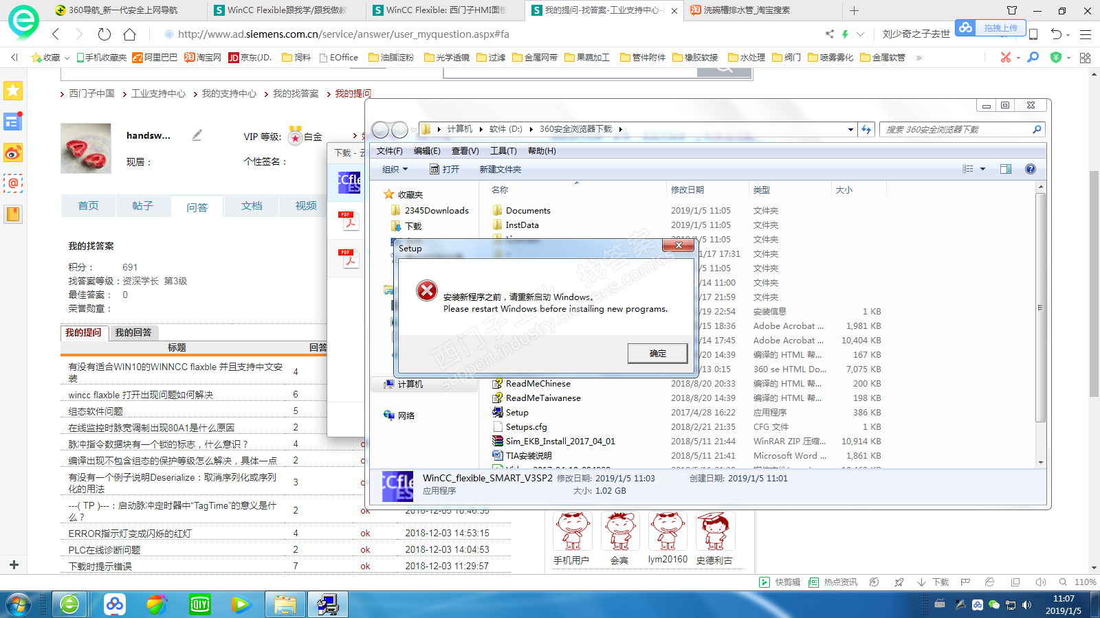Select 2345Downloads in the favorites tree
This screenshot has height=618, width=1100.
(x=430, y=211)
